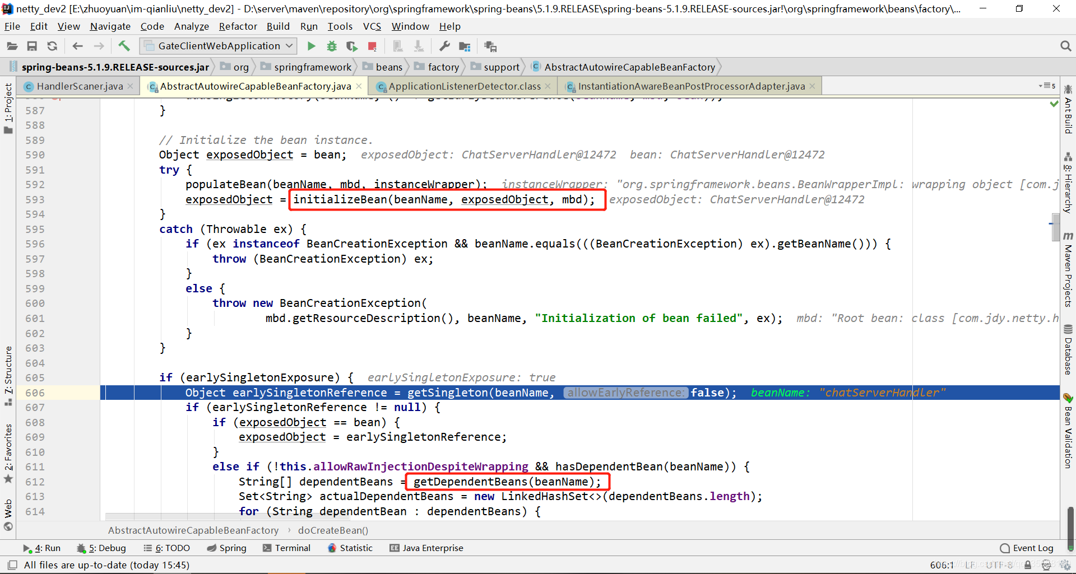Close InstantiationAwareBeanPostProcessorAdapter.java tab
Screen dimensions: 1076x574
click(812, 86)
